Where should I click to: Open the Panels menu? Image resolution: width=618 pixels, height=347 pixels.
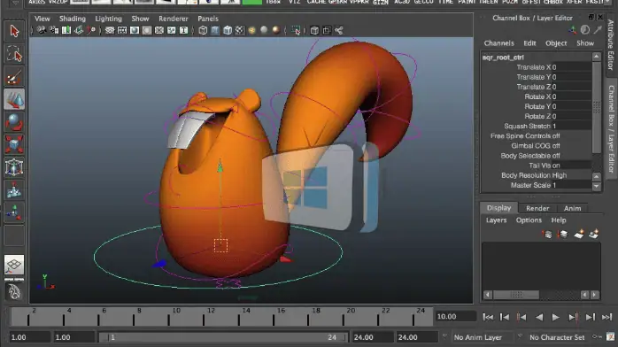click(208, 19)
